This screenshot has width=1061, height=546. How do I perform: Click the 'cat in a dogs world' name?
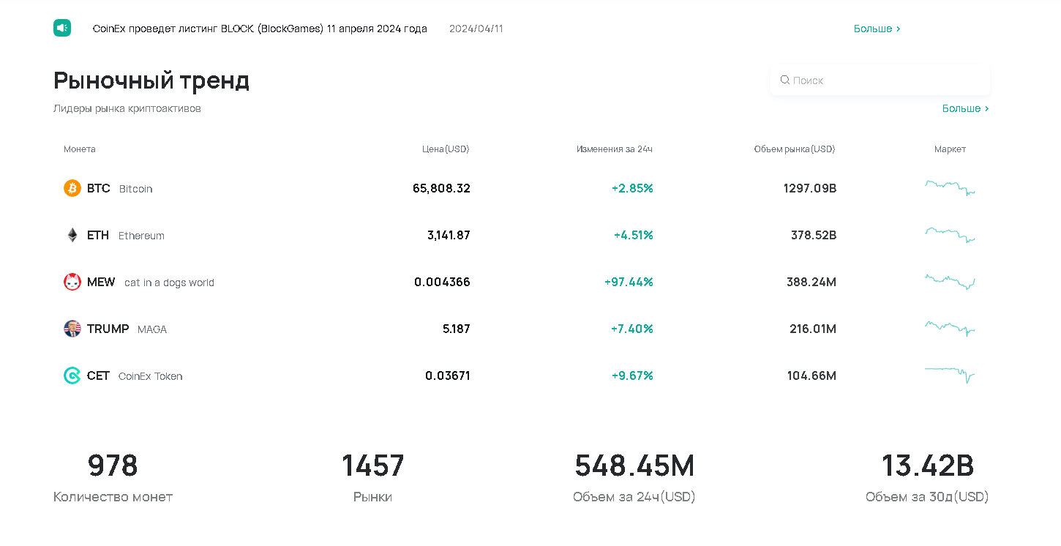coord(169,283)
